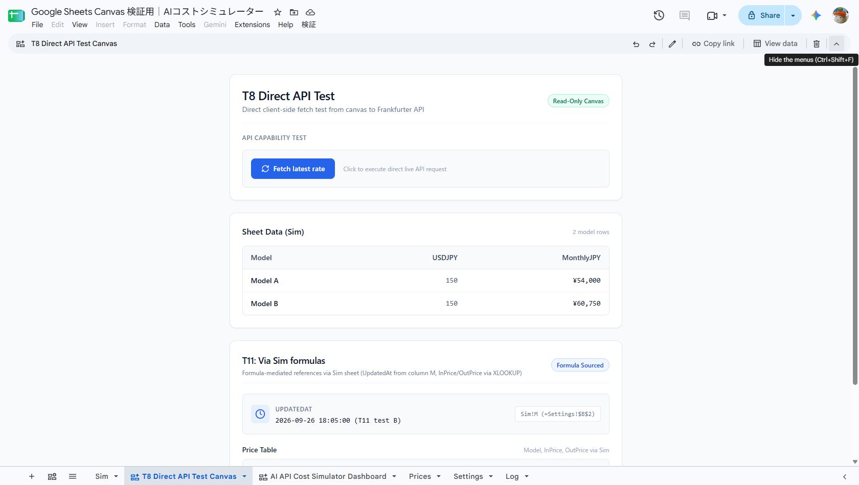Open the Google account avatar

pos(841,15)
